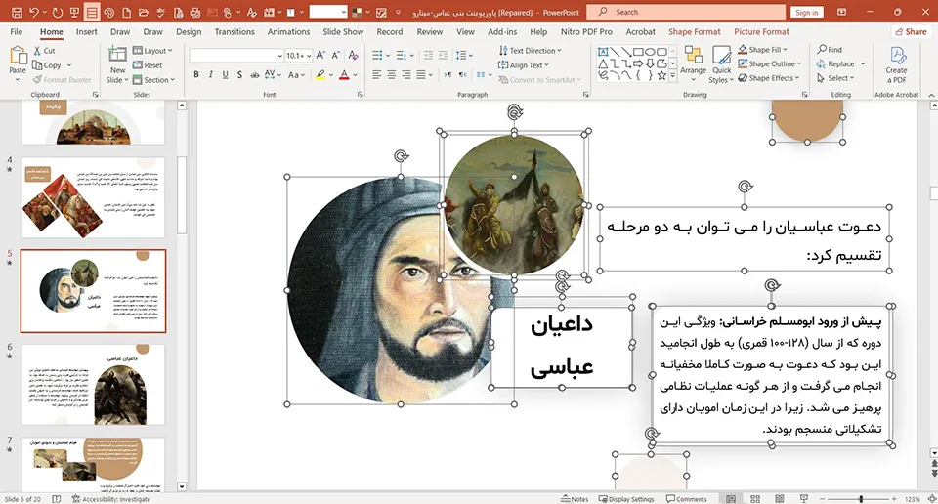This screenshot has height=504, width=938.
Task: Open Display Settings in status bar
Action: coord(626,498)
